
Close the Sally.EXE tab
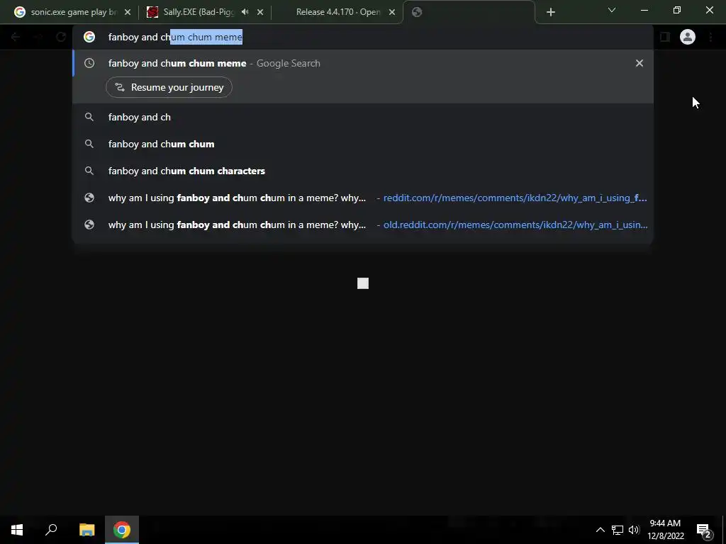[x=260, y=13]
